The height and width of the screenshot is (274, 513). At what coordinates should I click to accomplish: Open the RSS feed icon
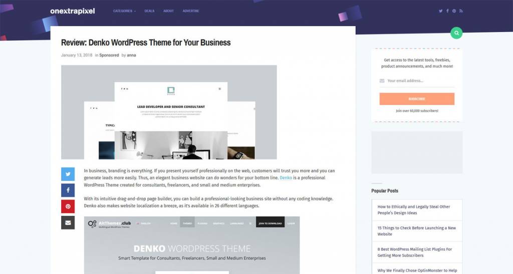[461, 11]
